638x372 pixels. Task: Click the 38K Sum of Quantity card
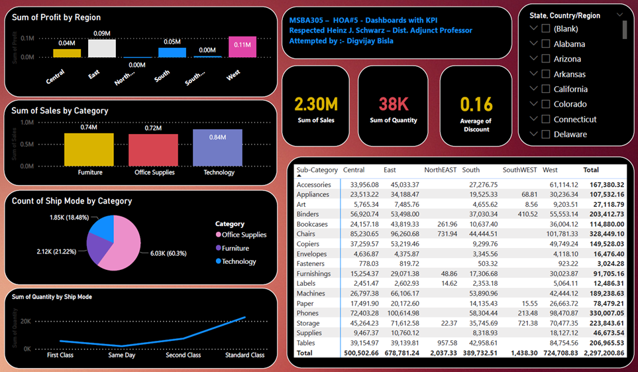point(393,106)
